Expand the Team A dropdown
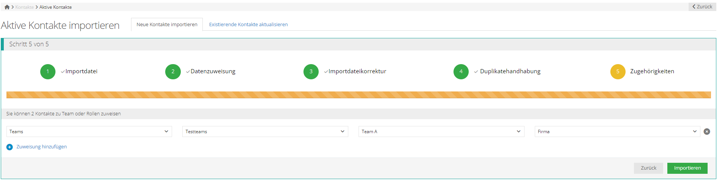 [441, 132]
